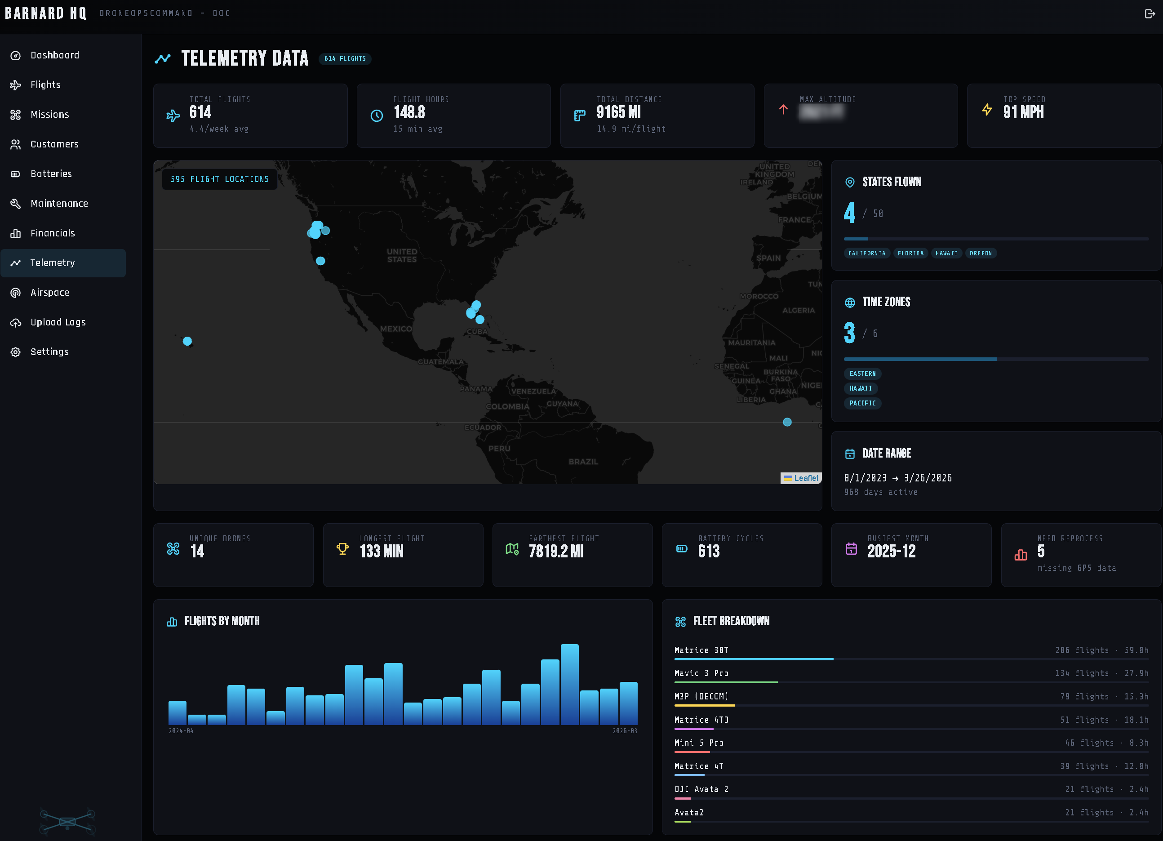The width and height of the screenshot is (1163, 841).
Task: Click the Total Distance ruler icon
Action: [x=580, y=116]
